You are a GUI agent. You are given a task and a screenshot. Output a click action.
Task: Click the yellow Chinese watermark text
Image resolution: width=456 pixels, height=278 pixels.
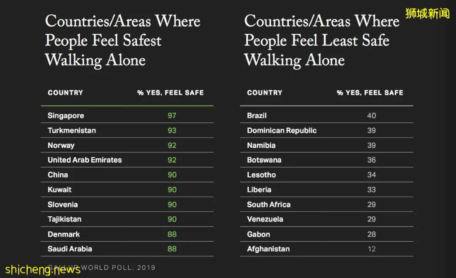[427, 14]
